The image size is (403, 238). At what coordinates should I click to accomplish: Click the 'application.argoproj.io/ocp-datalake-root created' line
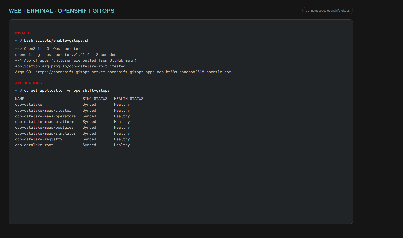click(70, 66)
